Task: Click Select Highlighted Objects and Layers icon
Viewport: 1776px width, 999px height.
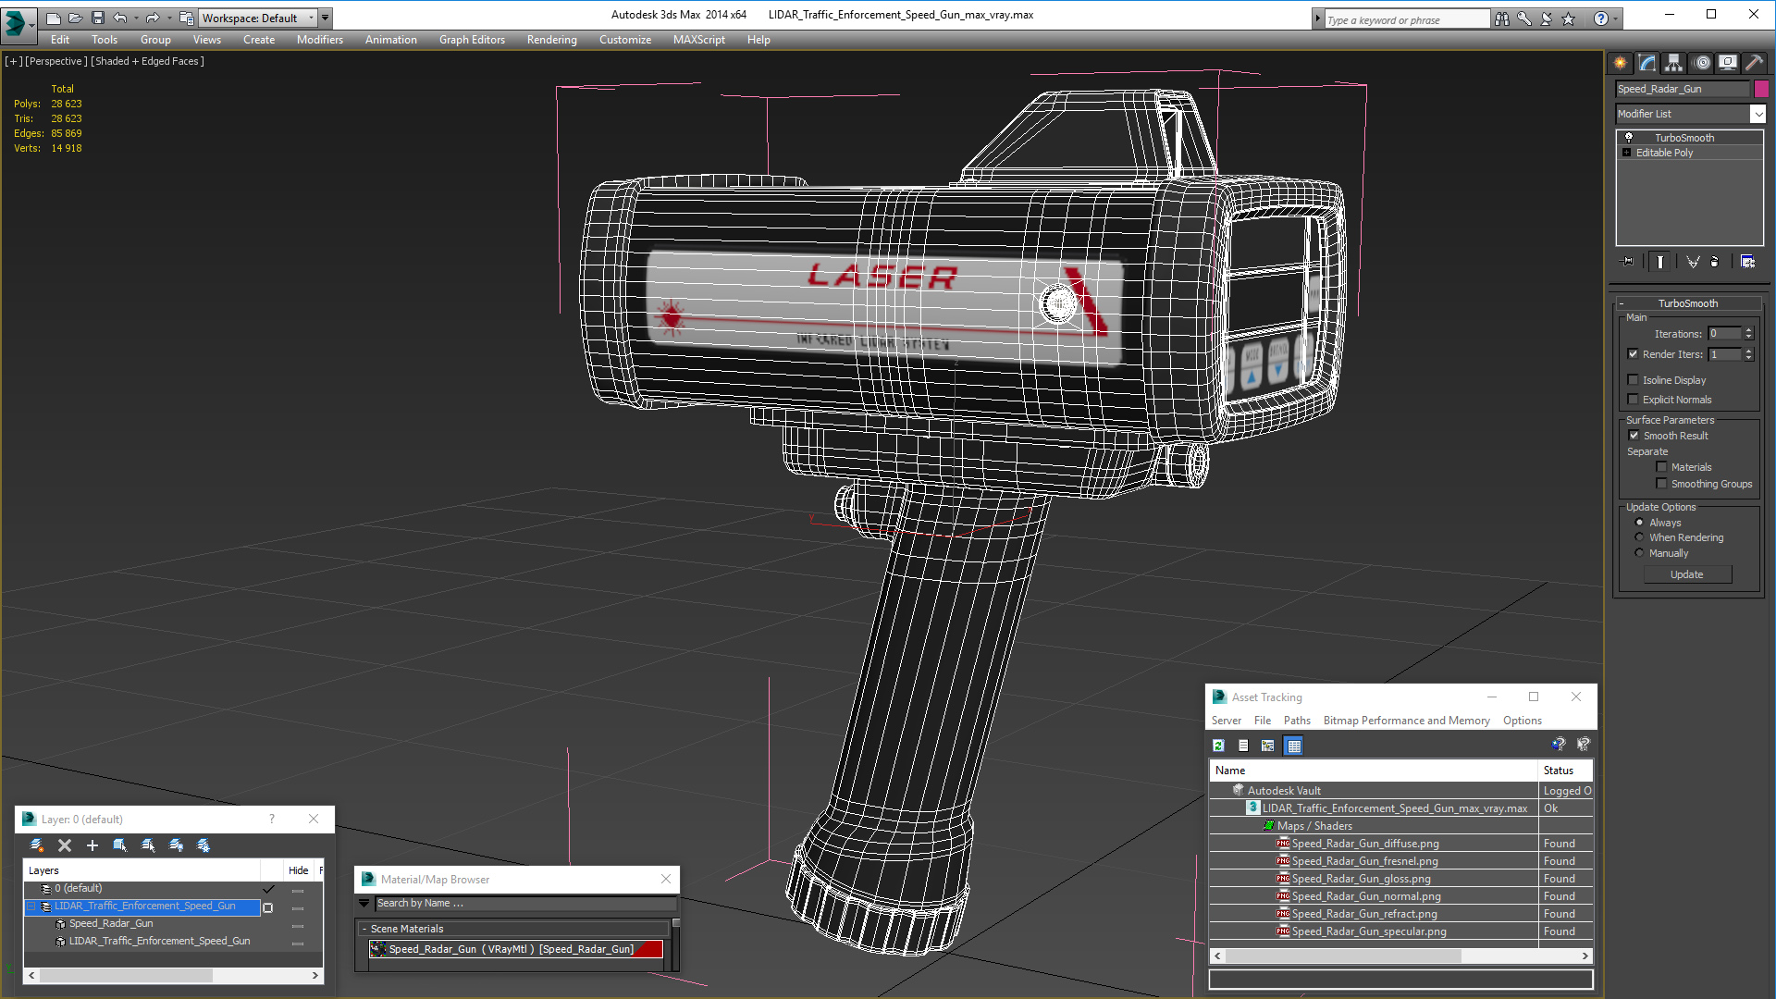Action: click(120, 845)
